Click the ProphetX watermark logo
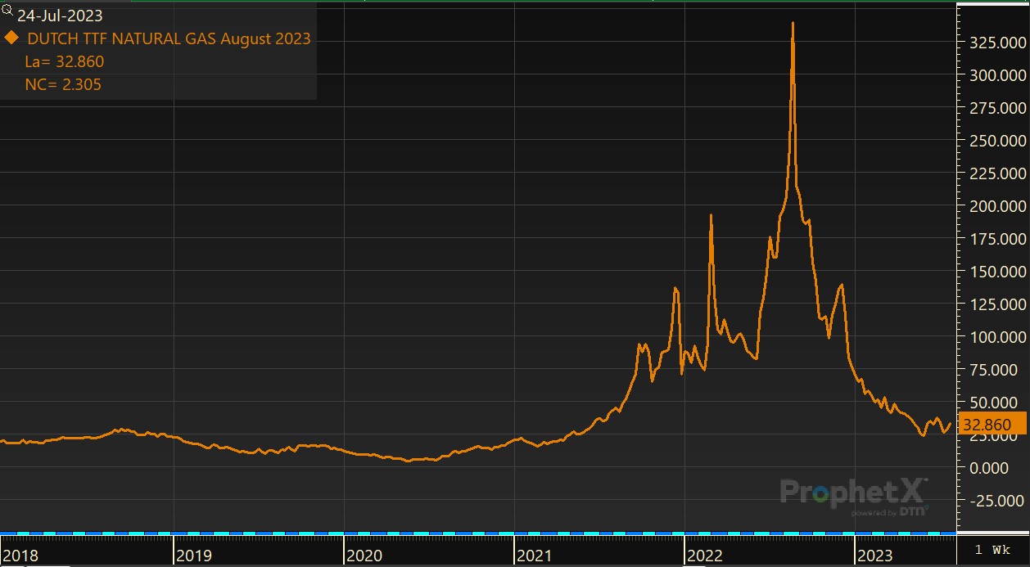This screenshot has height=567, width=1030. tap(853, 493)
